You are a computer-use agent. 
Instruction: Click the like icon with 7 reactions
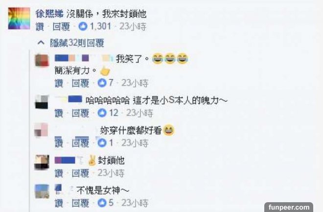coord(102,83)
